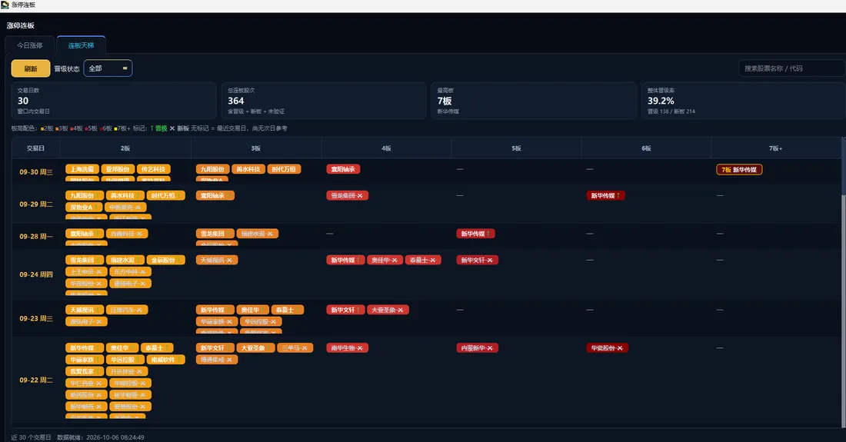Click 天威视讯 in 09-24's 3板 column

(217, 261)
